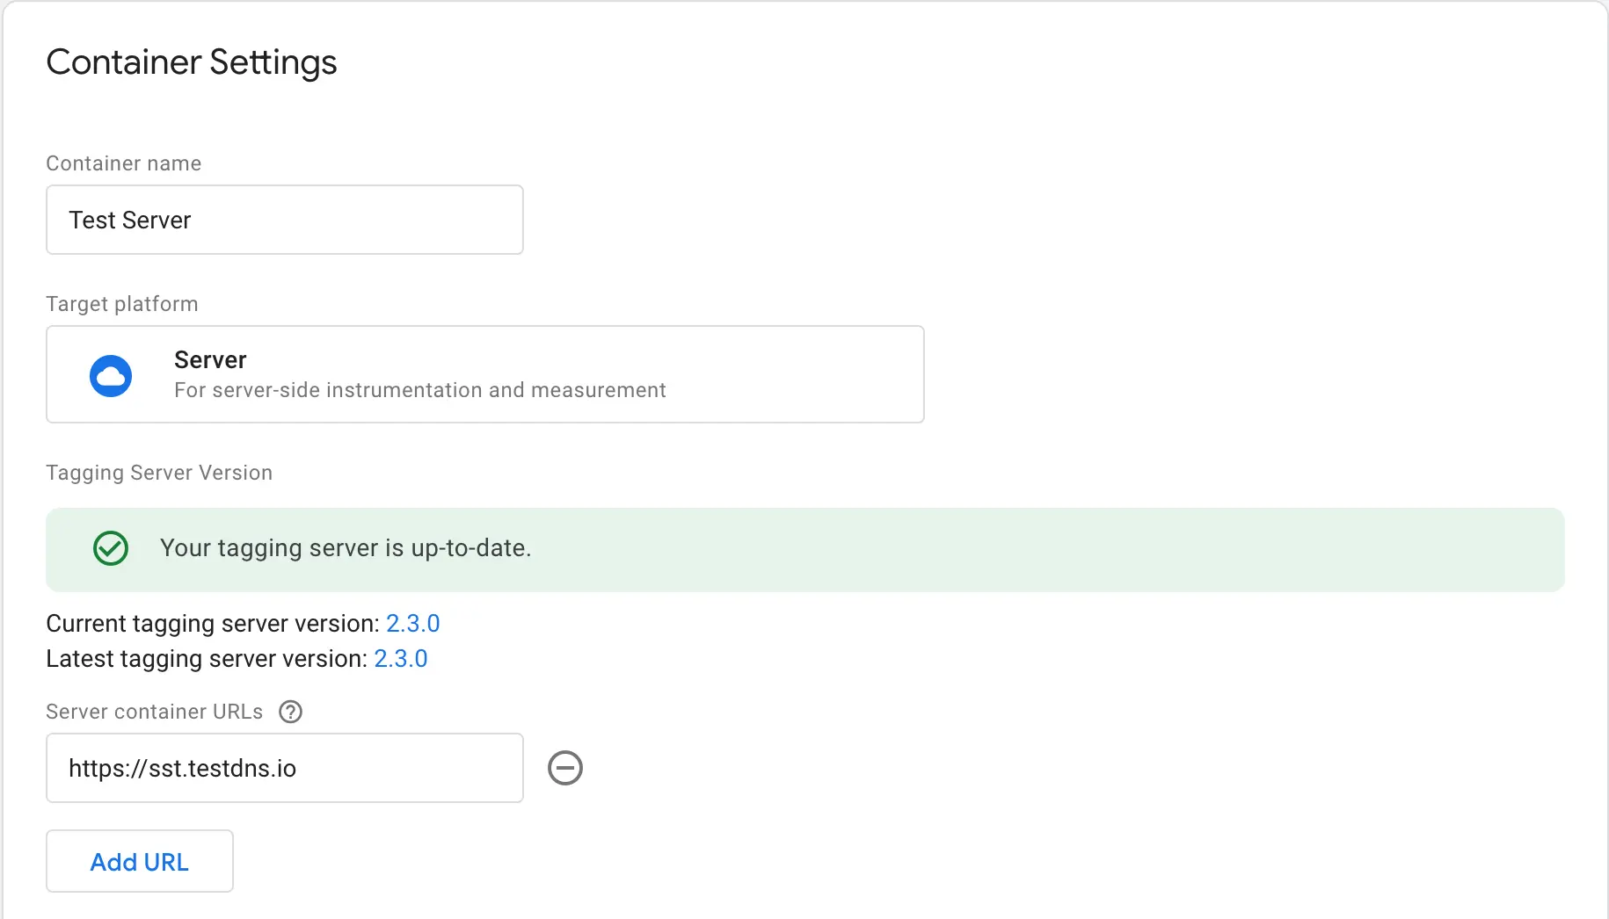1609x919 pixels.
Task: Click the 'Latest tagging server version:' text
Action: coord(207,658)
